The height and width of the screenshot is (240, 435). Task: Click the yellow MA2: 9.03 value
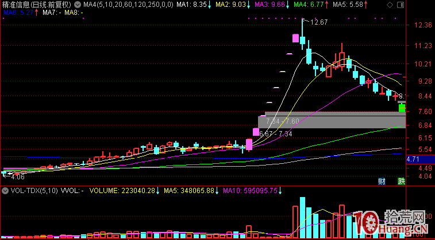(230, 5)
